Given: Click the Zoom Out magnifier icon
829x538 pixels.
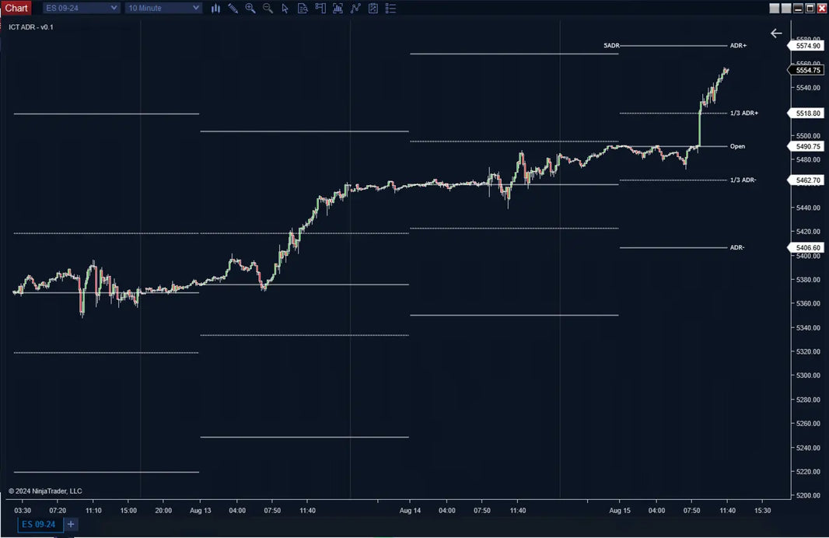Looking at the screenshot, I should click(x=268, y=8).
